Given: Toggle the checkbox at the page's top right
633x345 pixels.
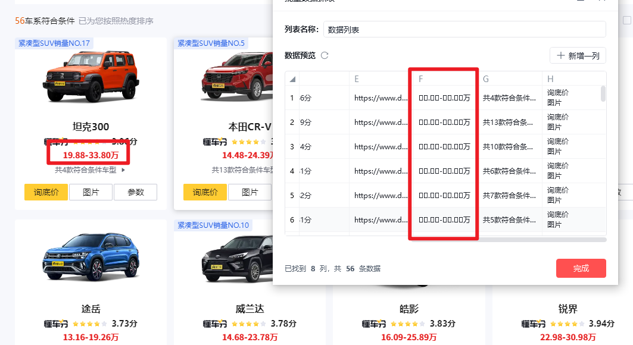Looking at the screenshot, I should point(627,20).
